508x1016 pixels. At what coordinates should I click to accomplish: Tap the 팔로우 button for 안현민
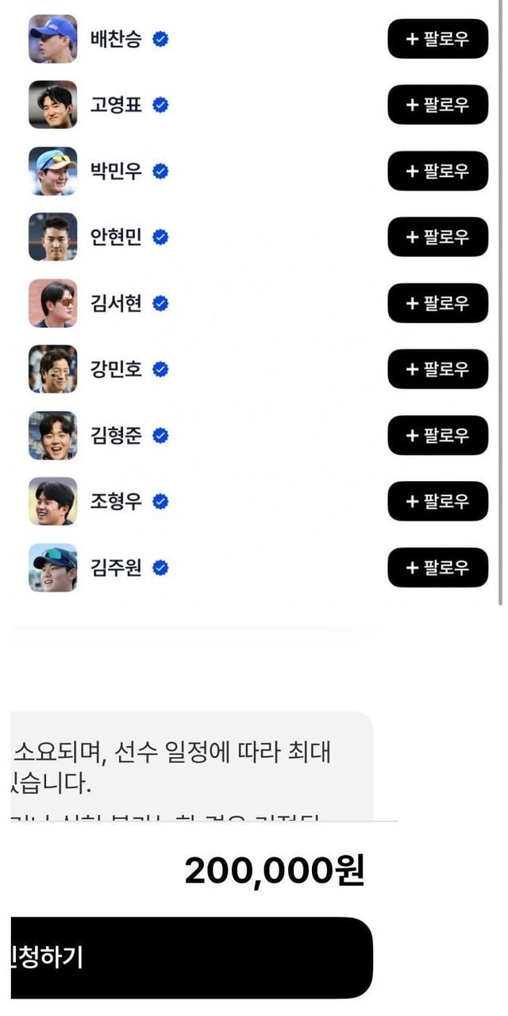pos(437,237)
